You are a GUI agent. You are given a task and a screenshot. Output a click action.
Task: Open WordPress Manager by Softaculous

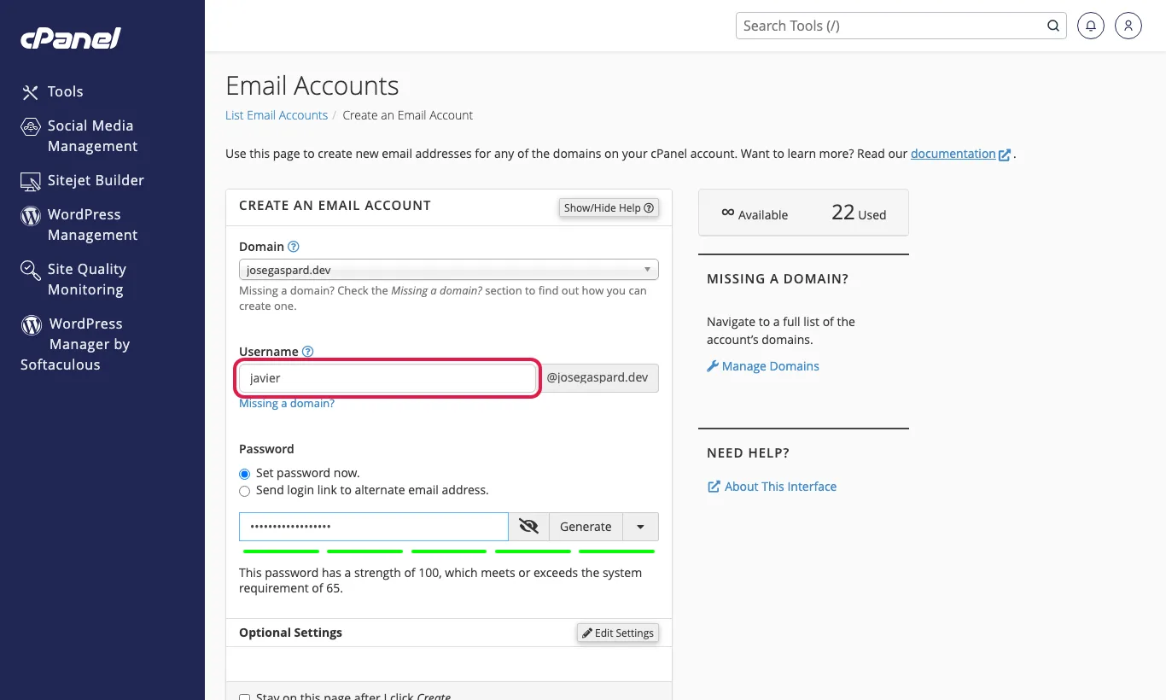[x=75, y=344]
